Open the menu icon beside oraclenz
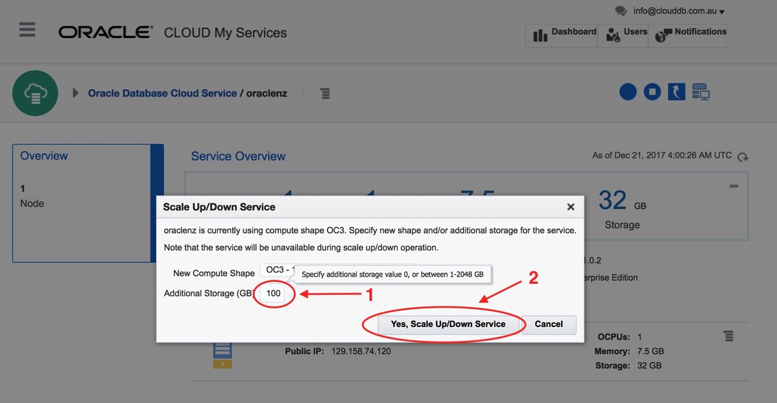 pos(325,93)
